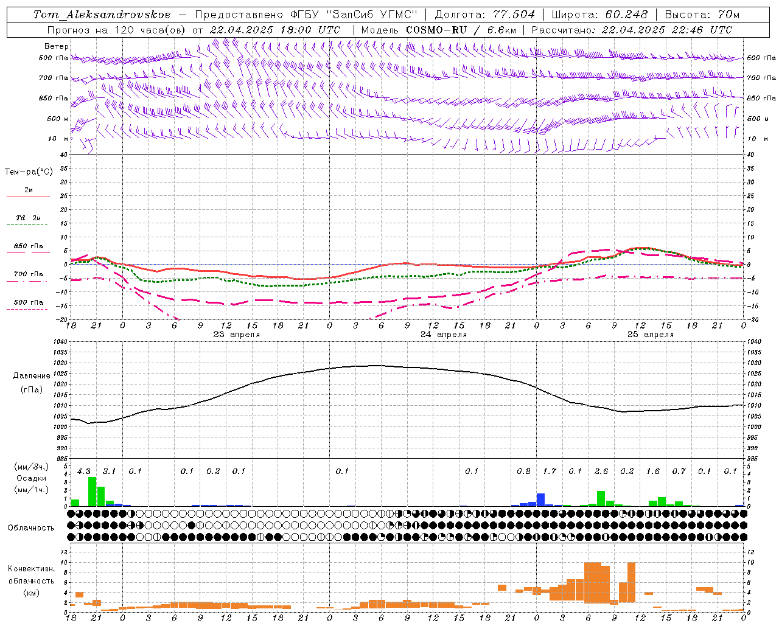Click the 23 апреля date label
This screenshot has width=779, height=623.
236,335
